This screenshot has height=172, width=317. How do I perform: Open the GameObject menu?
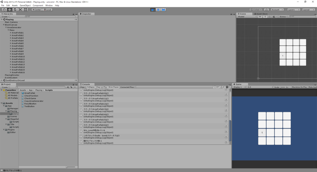[x=25, y=6]
